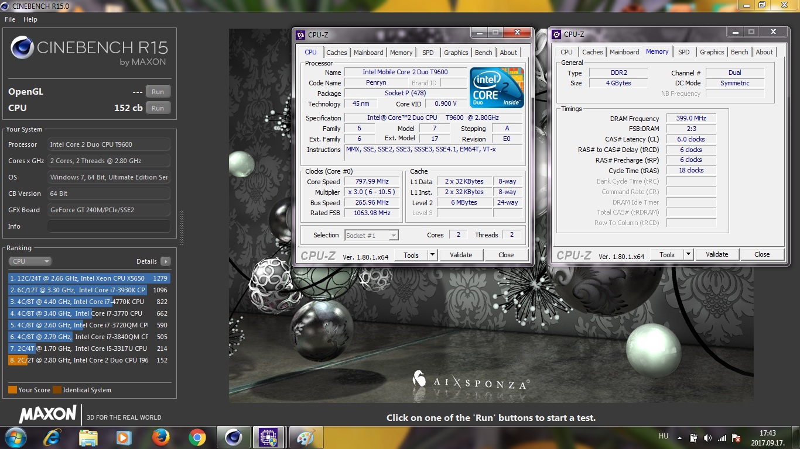Run the CPU benchmark
This screenshot has width=800, height=449.
pyautogui.click(x=158, y=108)
